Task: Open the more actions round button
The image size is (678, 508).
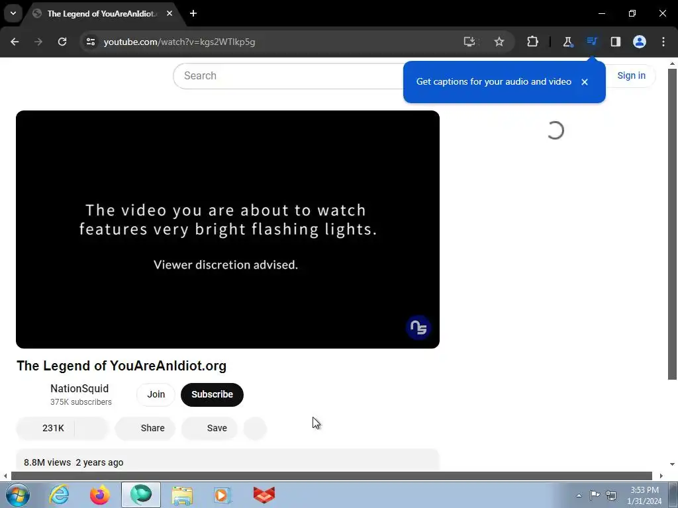Action: tap(255, 428)
